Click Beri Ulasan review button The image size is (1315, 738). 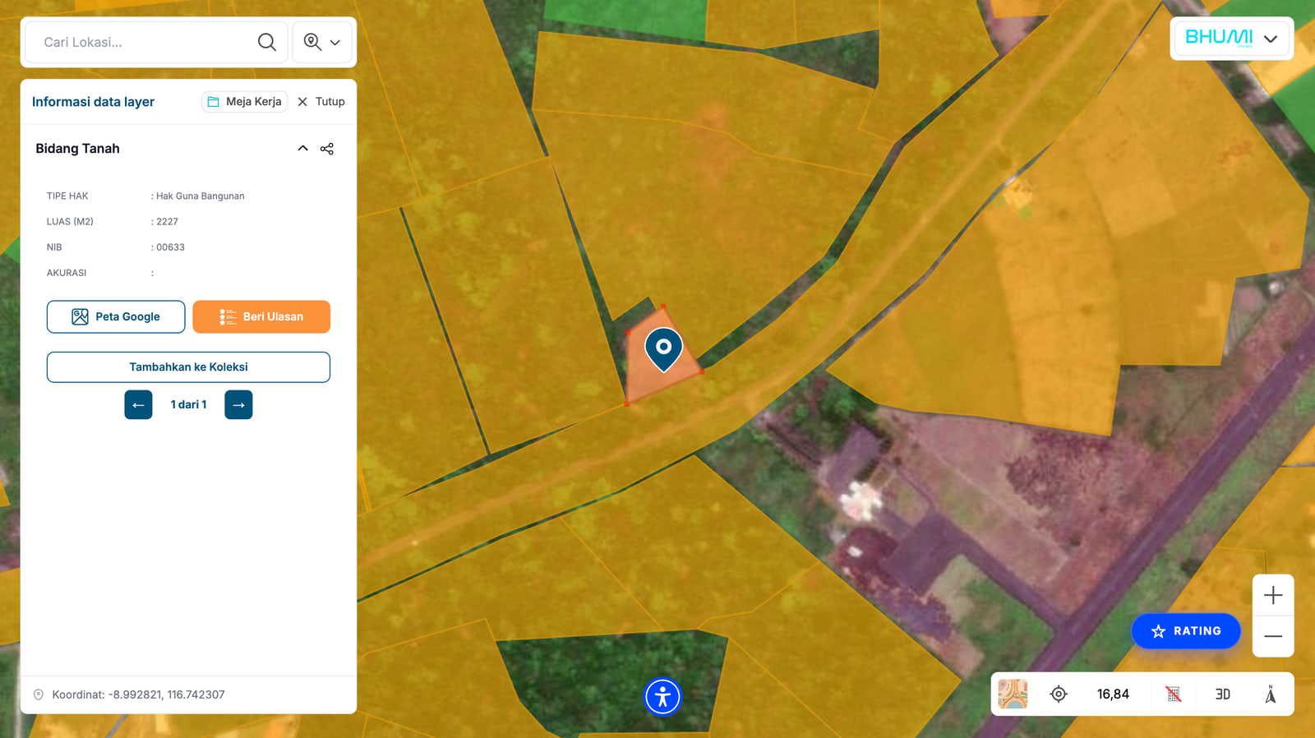[x=261, y=316]
